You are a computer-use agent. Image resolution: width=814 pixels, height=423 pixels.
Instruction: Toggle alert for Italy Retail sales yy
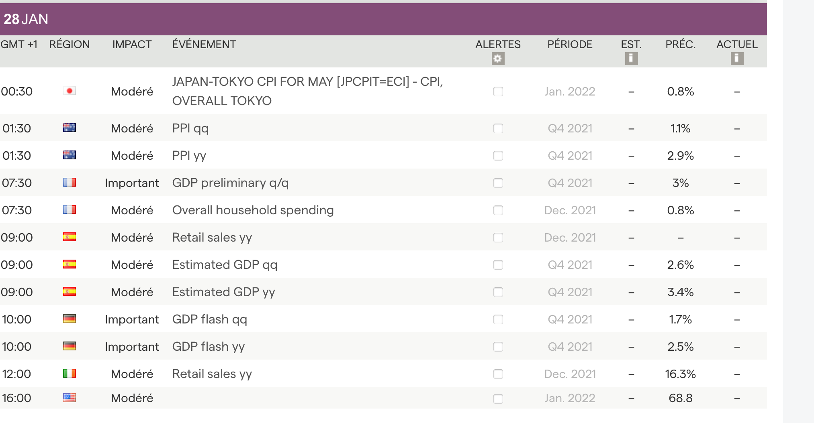point(498,374)
